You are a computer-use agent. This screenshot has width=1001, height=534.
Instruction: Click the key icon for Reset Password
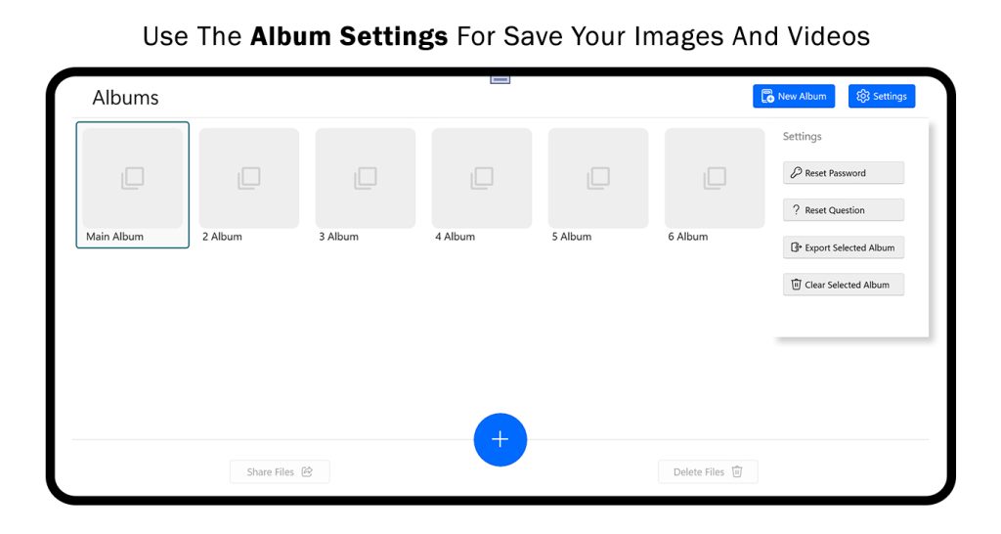click(796, 172)
